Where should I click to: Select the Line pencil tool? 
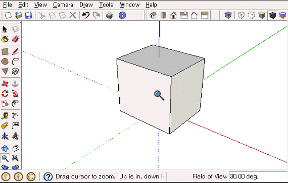(x=15, y=51)
